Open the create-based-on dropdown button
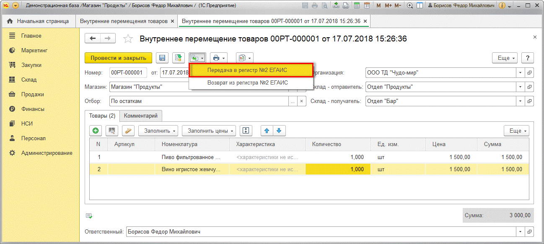The height and width of the screenshot is (244, 544). (197, 58)
